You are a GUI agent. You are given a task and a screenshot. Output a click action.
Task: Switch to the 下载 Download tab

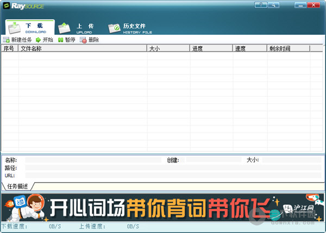pyautogui.click(x=30, y=28)
